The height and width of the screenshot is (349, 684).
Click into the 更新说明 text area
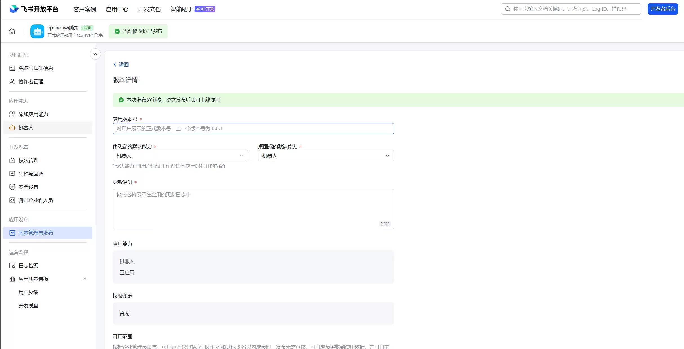pyautogui.click(x=253, y=209)
